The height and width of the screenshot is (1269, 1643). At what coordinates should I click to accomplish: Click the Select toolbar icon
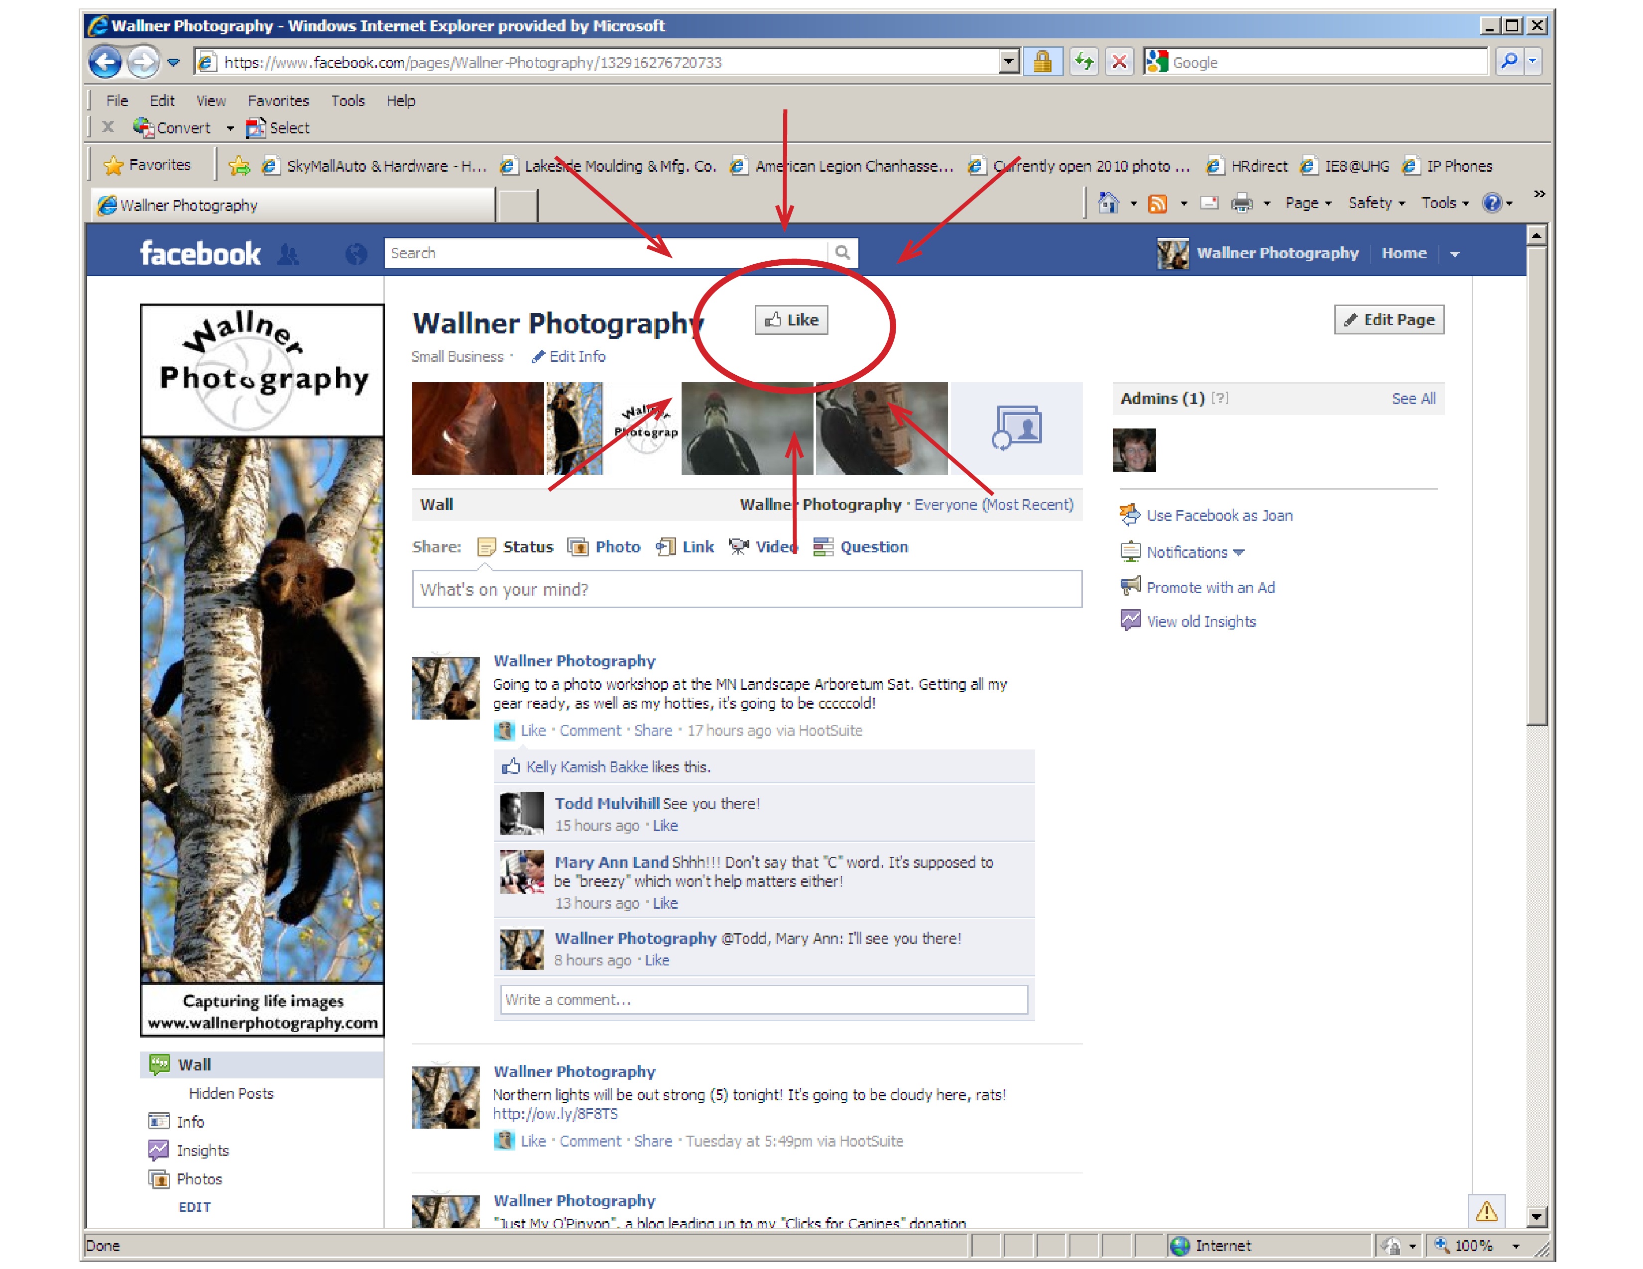[256, 128]
